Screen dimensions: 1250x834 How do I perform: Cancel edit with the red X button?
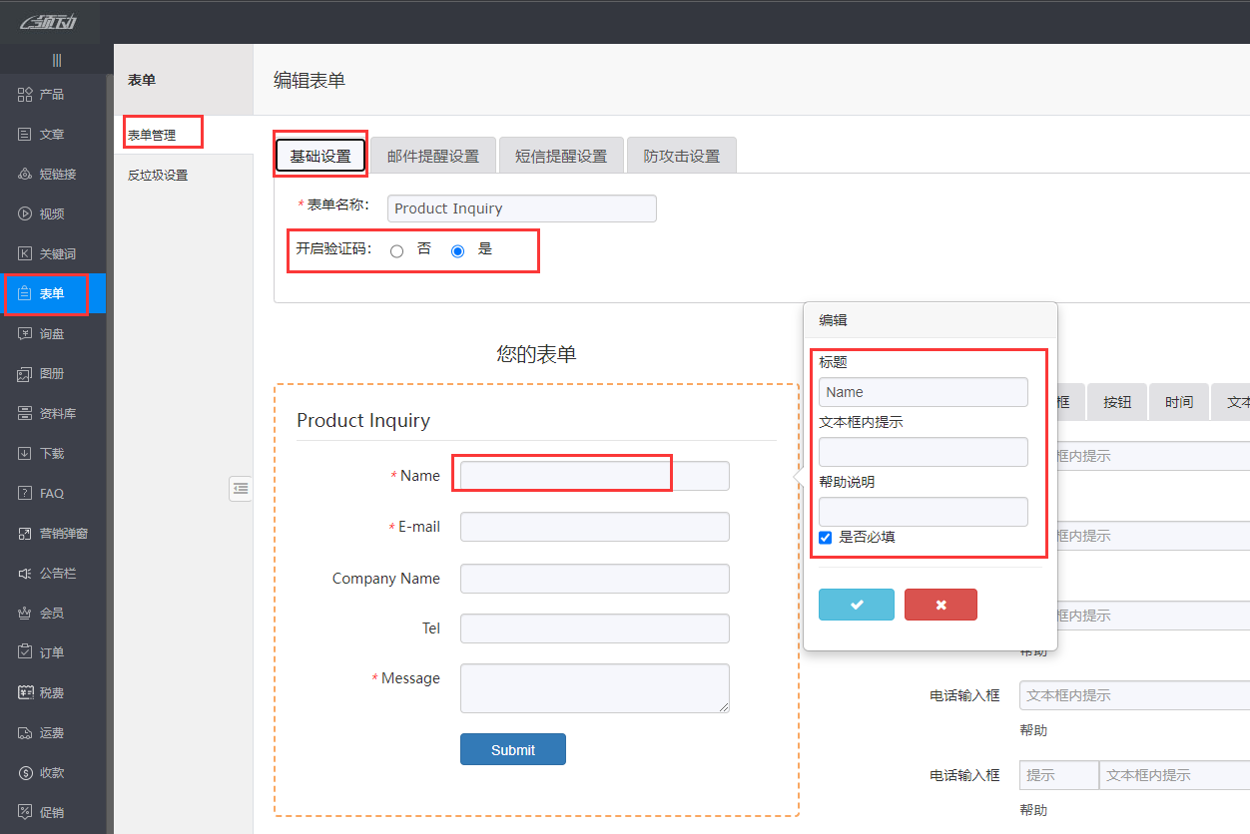pos(940,605)
